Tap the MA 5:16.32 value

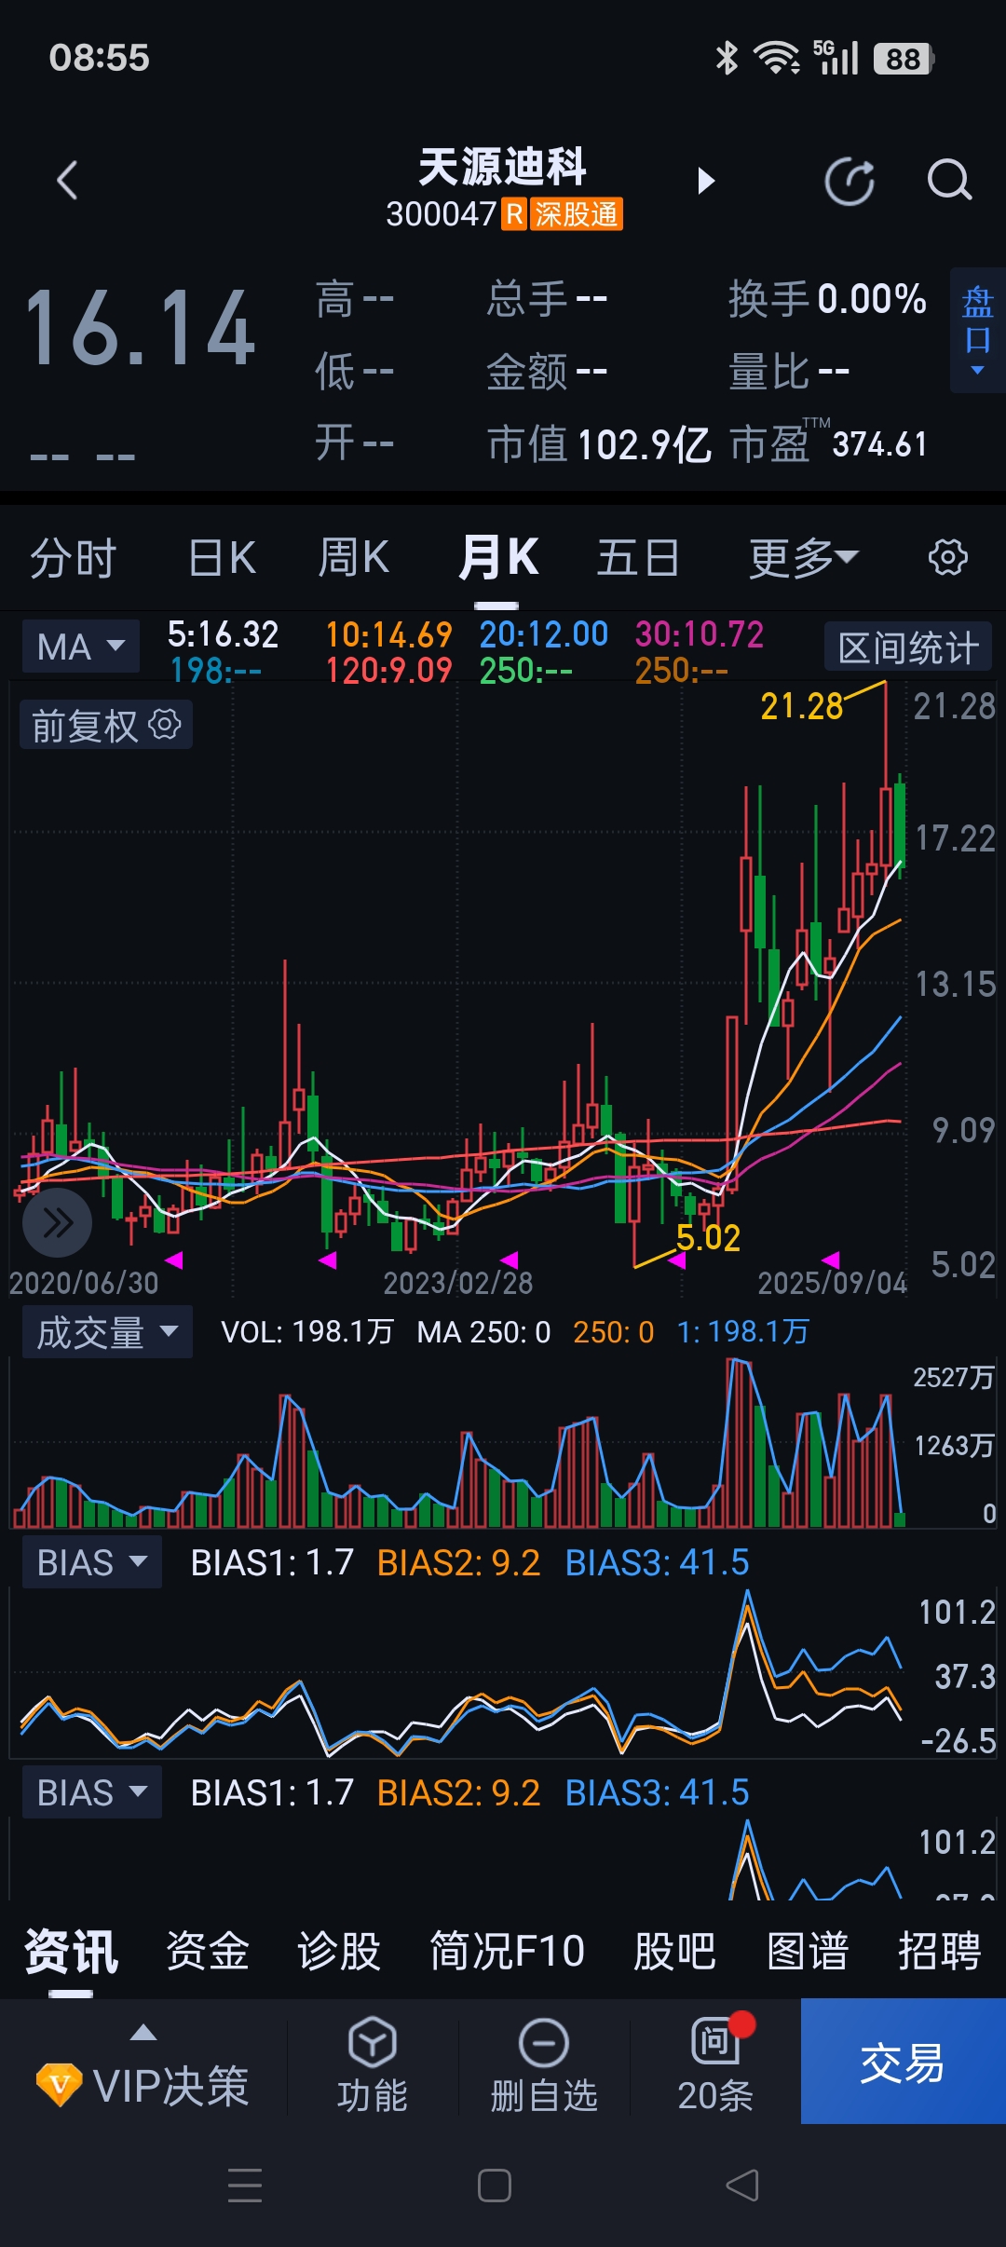click(223, 634)
